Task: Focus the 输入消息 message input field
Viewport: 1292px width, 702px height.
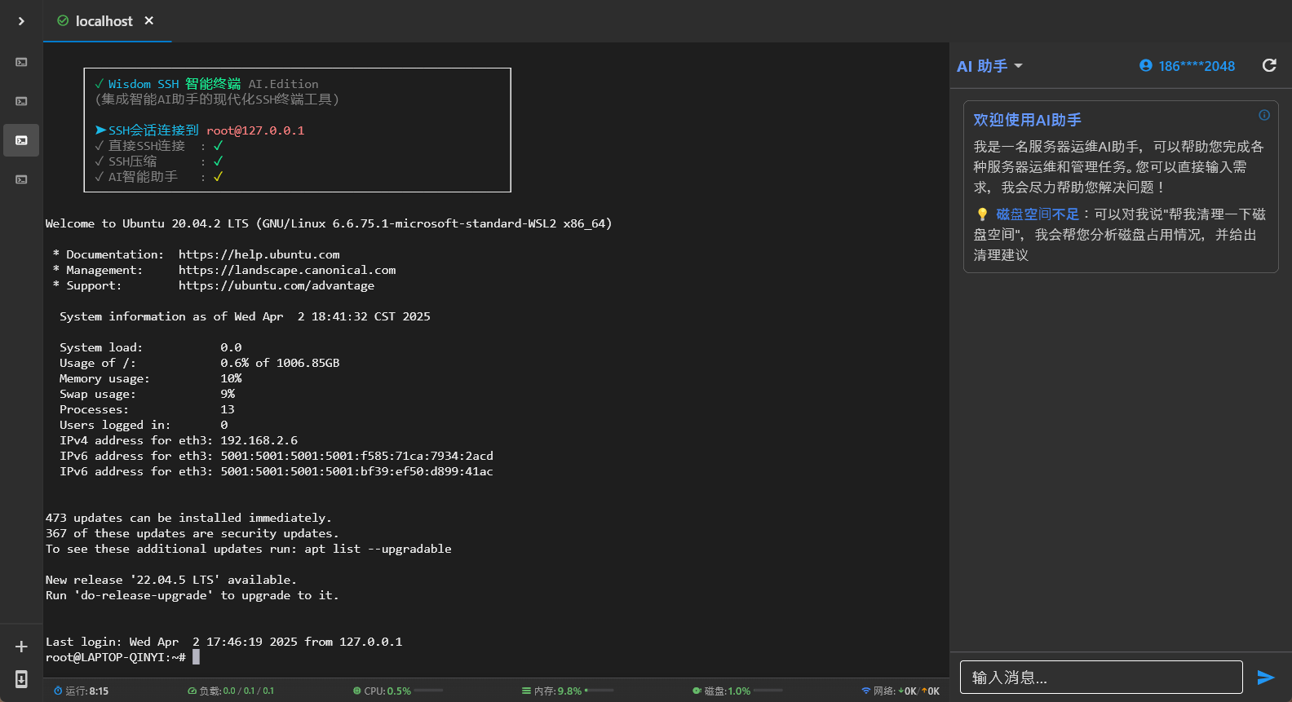Action: tap(1101, 677)
